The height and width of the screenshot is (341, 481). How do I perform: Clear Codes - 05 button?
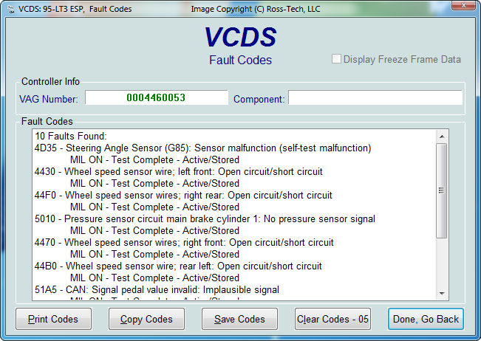332,319
